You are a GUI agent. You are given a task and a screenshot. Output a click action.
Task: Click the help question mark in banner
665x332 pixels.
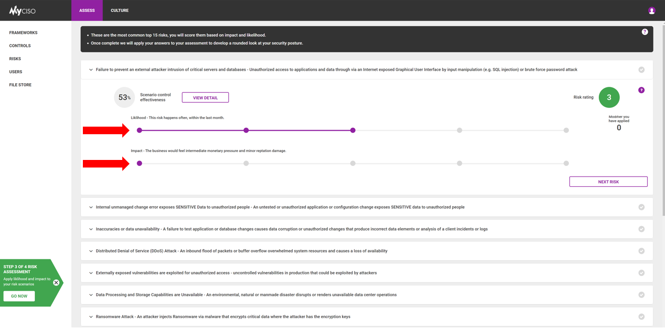tap(645, 32)
